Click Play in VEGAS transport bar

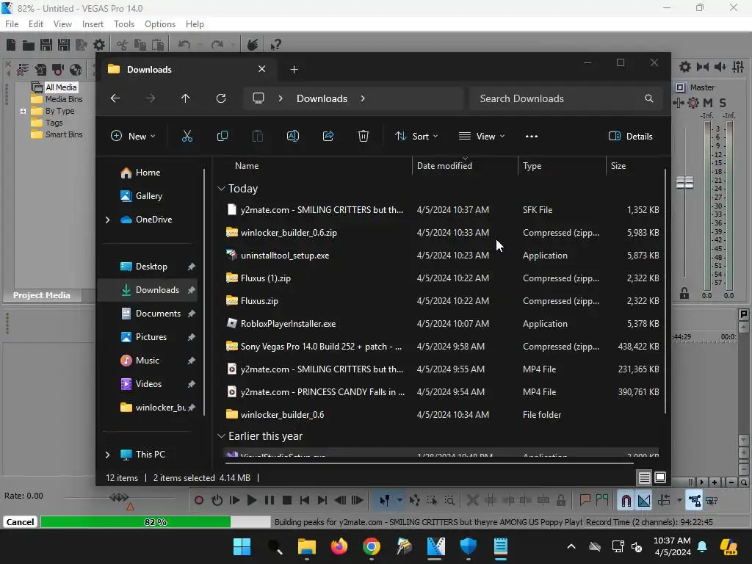[x=251, y=501]
